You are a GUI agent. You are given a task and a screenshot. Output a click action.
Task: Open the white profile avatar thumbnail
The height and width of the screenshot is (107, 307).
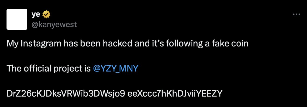[x=17, y=19]
